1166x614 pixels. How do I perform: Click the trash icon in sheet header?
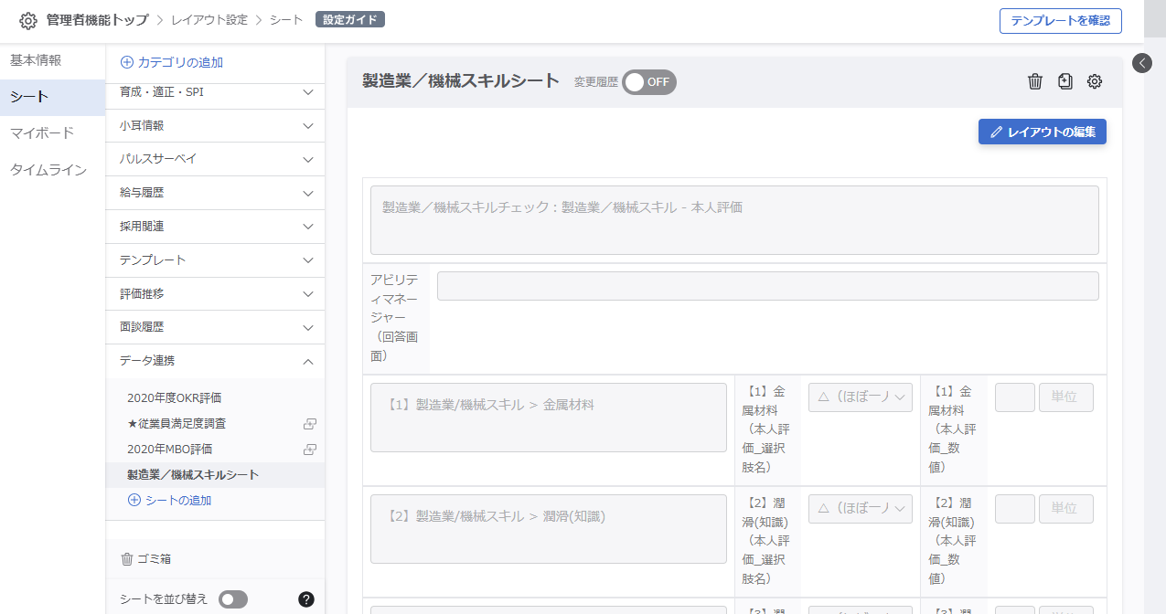click(1035, 81)
